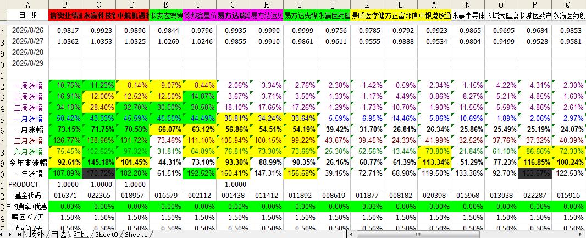The image size is (586, 238).
Task: Click fund code 016371
Action: [65, 196]
